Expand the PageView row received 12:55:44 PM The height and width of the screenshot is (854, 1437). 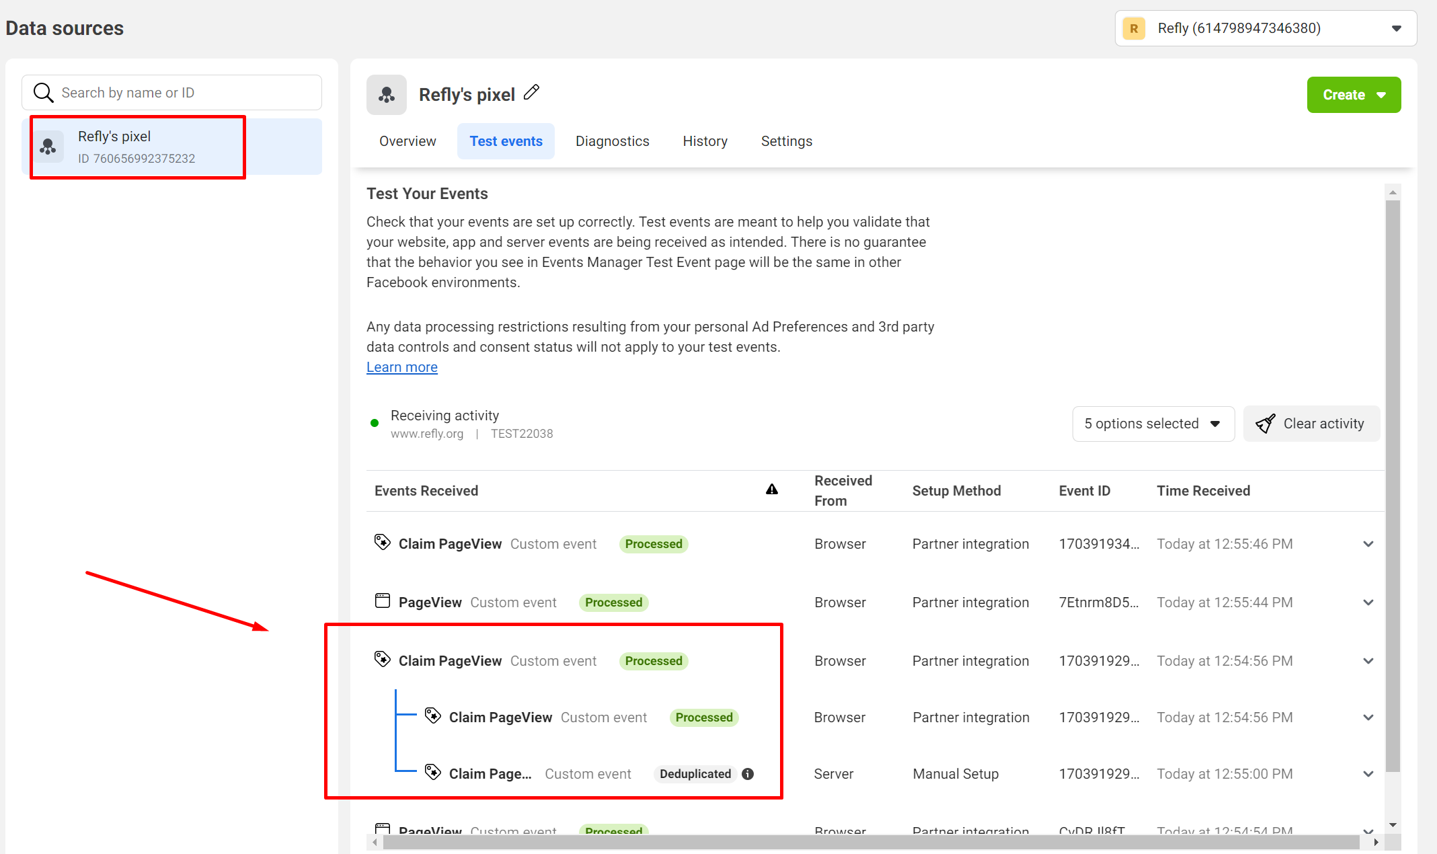(x=1368, y=603)
